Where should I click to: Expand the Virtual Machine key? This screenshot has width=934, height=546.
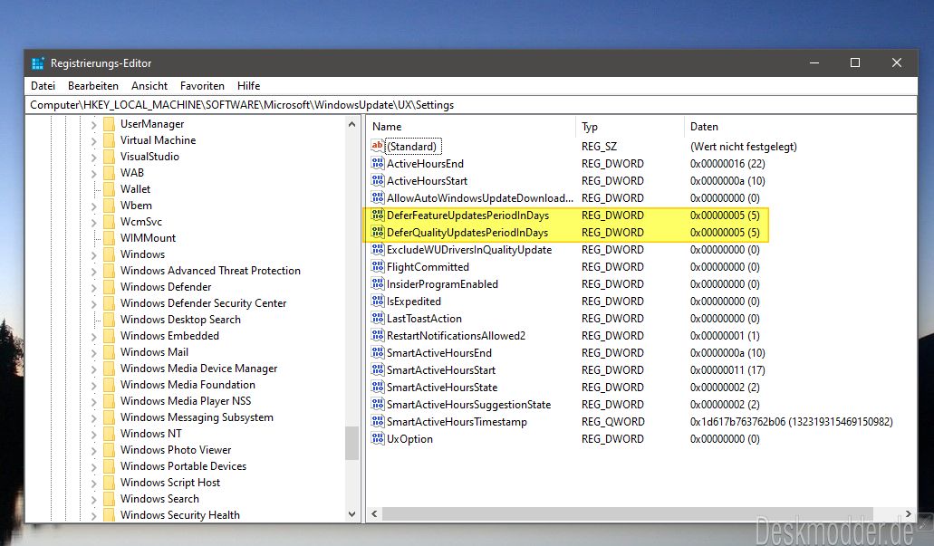tap(93, 141)
